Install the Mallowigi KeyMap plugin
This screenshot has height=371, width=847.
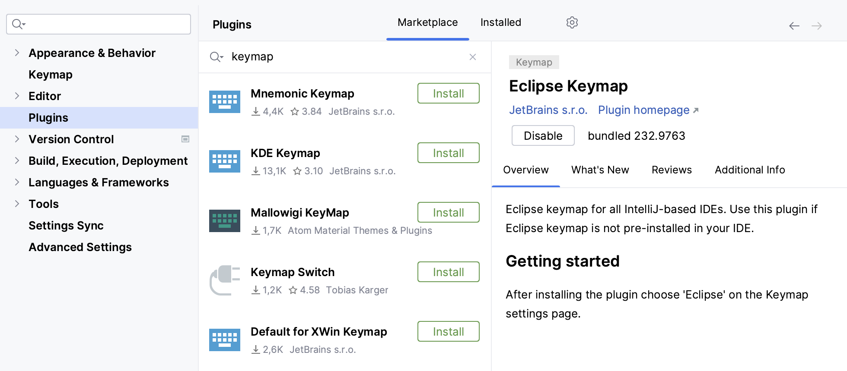click(449, 212)
